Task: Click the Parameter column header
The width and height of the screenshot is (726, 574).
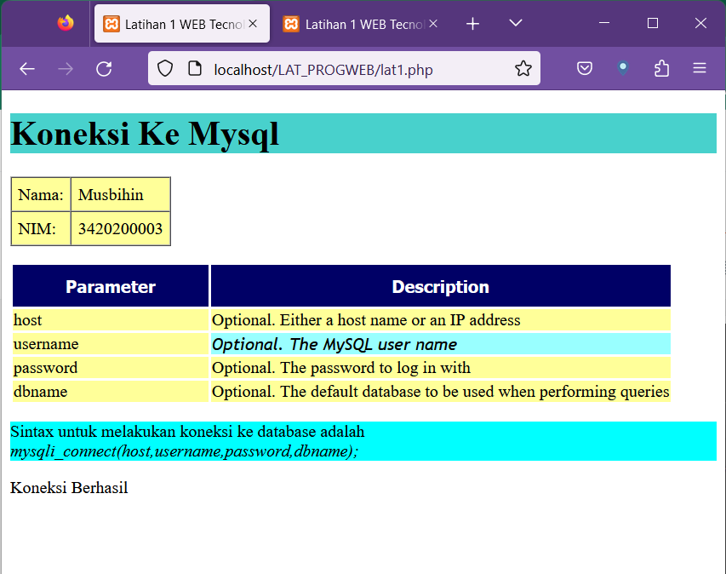Action: coord(111,286)
